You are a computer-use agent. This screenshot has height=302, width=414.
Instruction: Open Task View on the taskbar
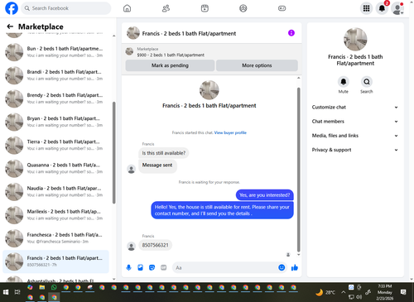(17, 292)
